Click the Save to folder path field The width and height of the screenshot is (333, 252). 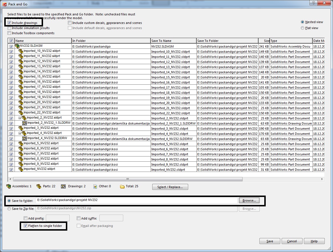(137, 200)
